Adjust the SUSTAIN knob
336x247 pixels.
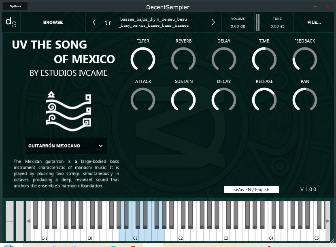[x=183, y=100]
